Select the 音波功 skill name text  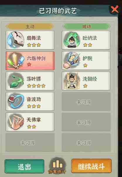coord(33,99)
